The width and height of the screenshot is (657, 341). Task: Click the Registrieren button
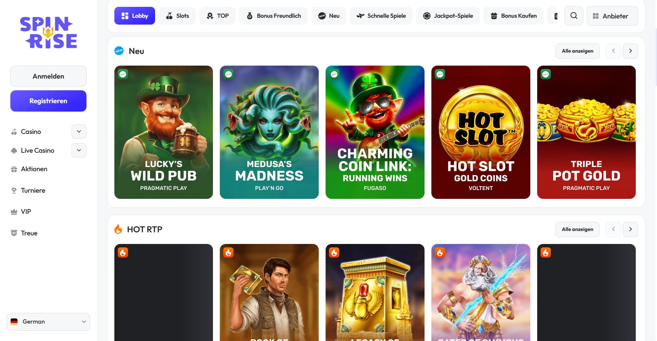click(x=48, y=101)
